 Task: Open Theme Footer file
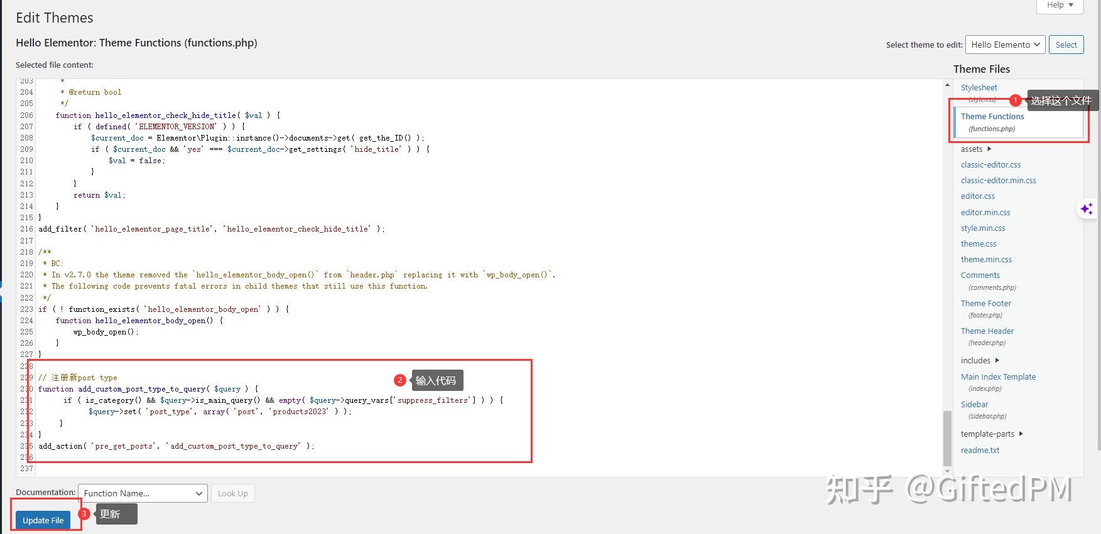pyautogui.click(x=985, y=304)
